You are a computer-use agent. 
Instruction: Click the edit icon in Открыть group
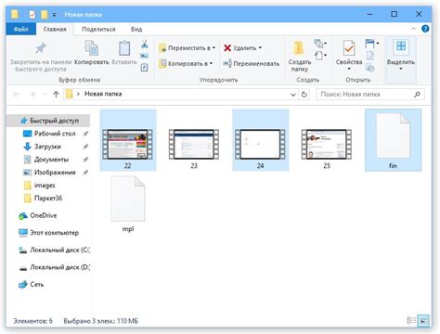pyautogui.click(x=370, y=56)
